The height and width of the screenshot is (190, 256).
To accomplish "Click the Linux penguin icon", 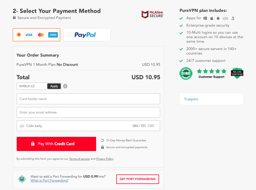I will click(233, 18).
